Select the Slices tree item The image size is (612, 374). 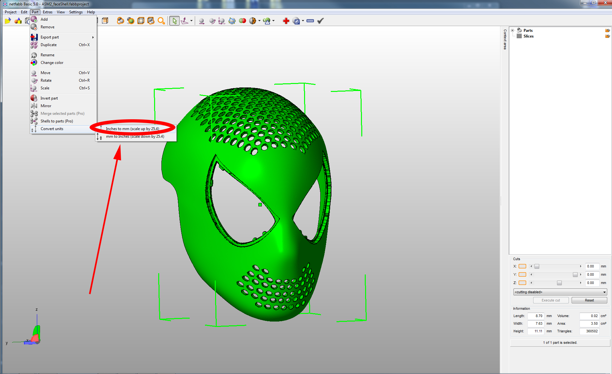tap(528, 36)
